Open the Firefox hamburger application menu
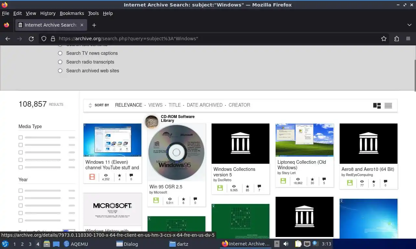Viewport: 416px width, 249px height. click(x=408, y=39)
